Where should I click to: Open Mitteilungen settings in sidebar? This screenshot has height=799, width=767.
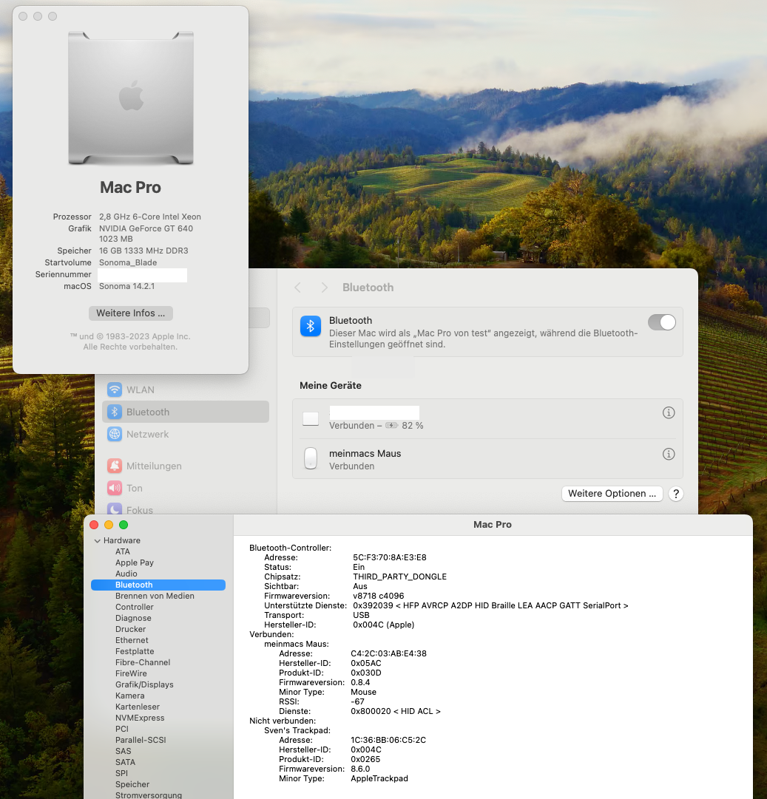click(x=185, y=466)
